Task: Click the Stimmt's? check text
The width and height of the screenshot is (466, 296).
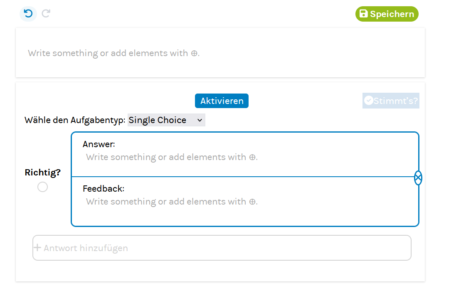Action: click(x=396, y=101)
